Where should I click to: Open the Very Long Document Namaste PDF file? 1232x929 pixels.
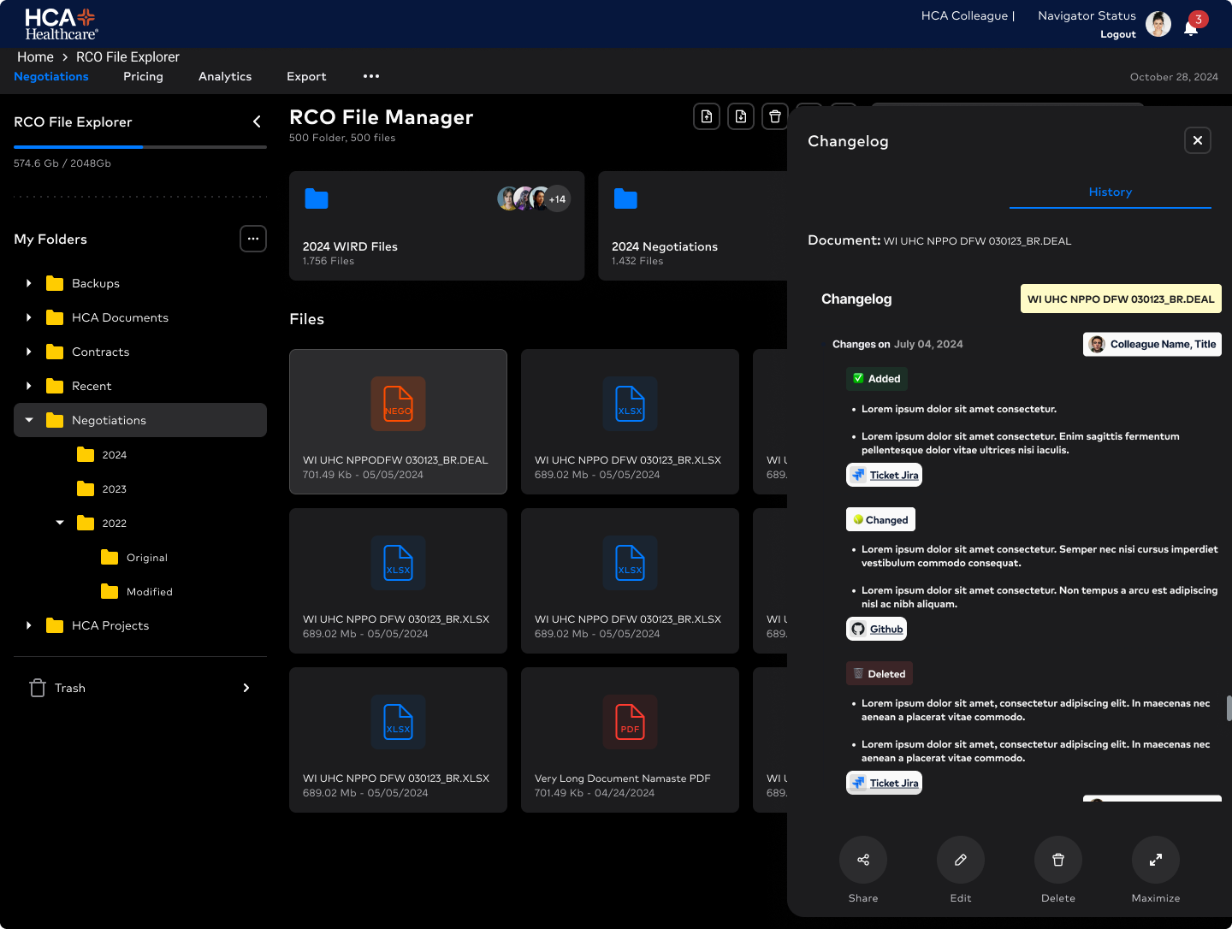(630, 739)
